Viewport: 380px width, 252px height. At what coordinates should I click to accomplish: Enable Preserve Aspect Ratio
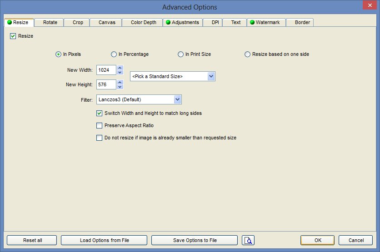pos(100,126)
